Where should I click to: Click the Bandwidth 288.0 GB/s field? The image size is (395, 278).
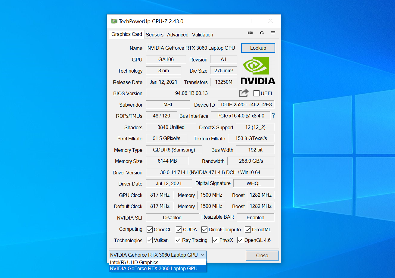coord(251,161)
